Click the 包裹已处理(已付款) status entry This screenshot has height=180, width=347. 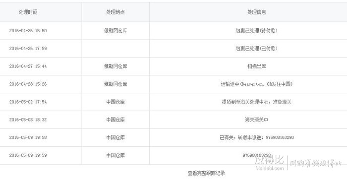256,49
